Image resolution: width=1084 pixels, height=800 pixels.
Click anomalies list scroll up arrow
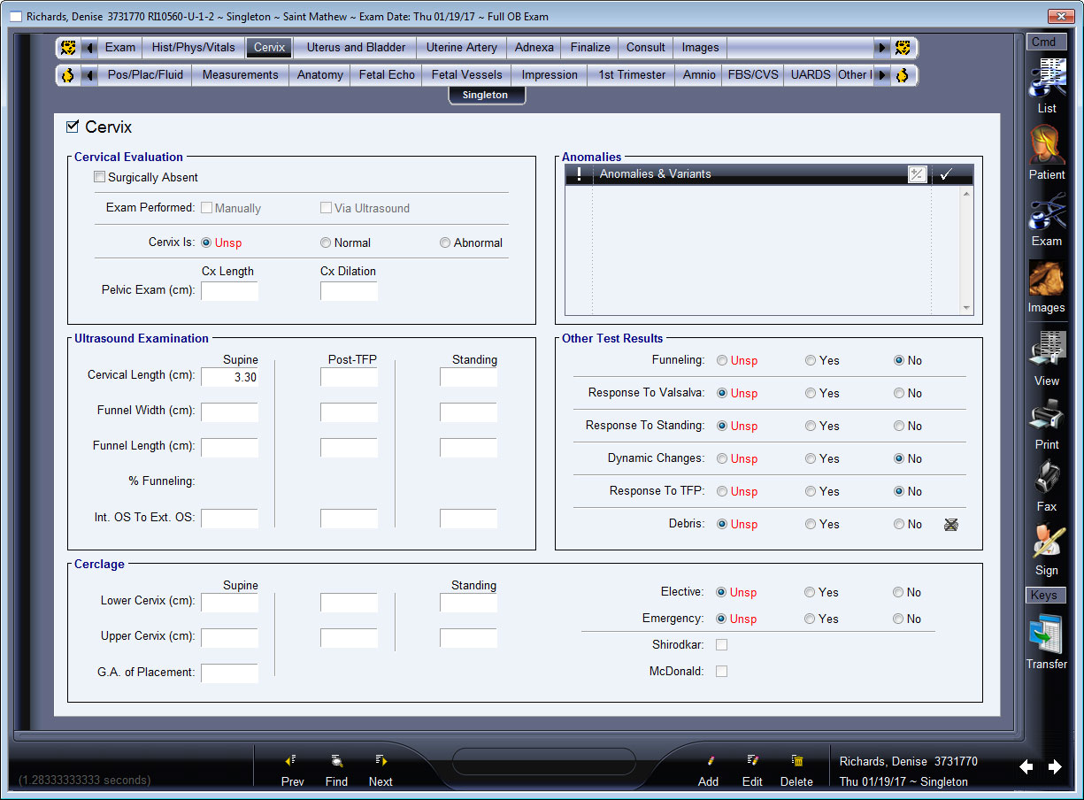pos(965,193)
